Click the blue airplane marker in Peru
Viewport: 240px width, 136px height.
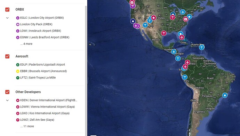pyautogui.click(x=185, y=77)
